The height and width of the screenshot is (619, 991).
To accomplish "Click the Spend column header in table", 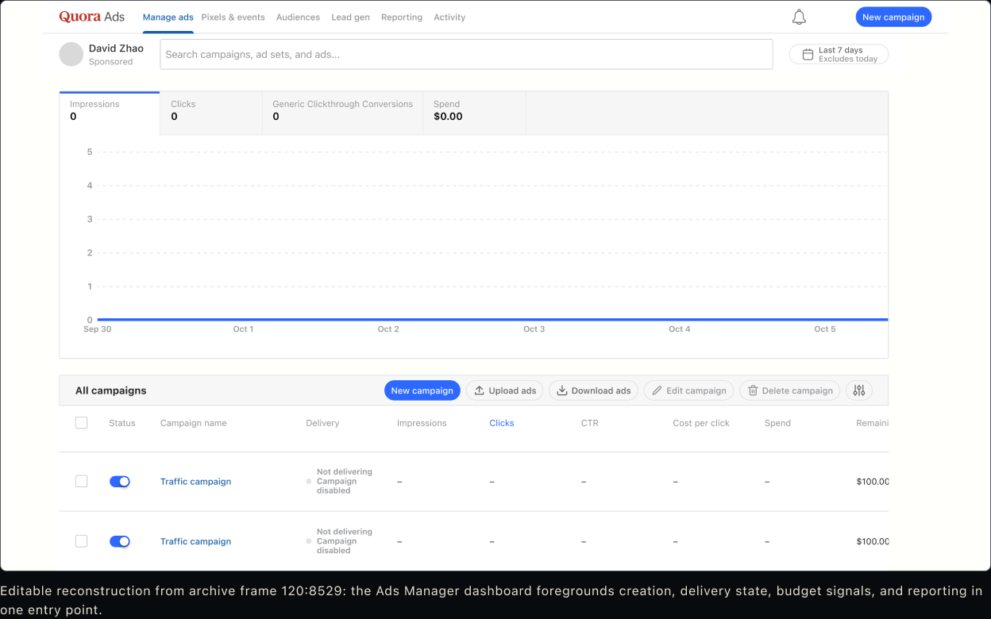I will click(777, 423).
